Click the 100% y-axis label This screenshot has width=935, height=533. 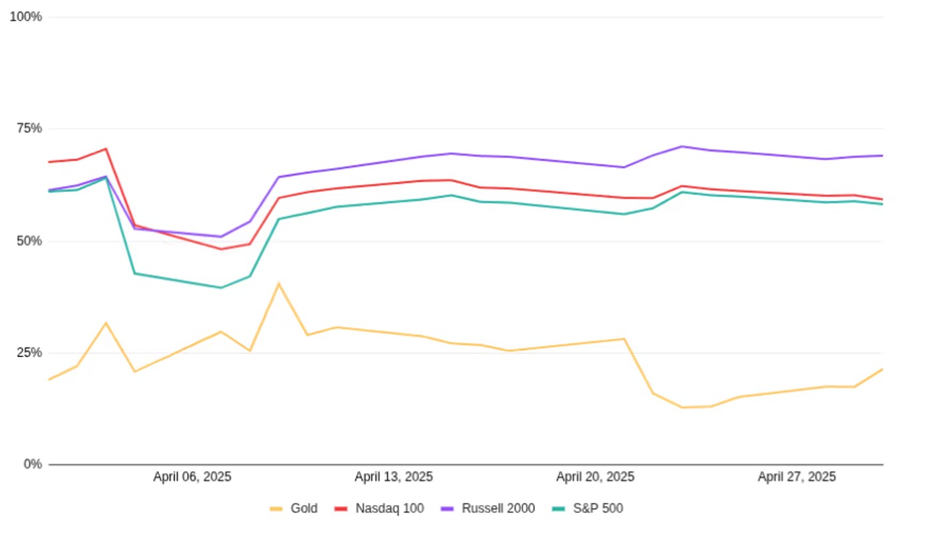coord(26,17)
